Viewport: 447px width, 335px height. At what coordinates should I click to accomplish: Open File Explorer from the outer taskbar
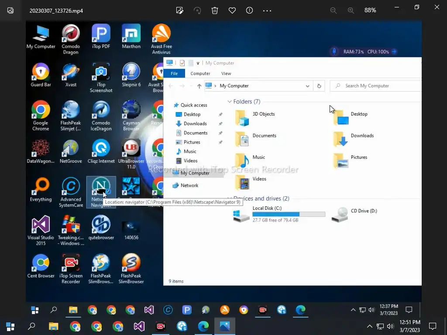53,326
